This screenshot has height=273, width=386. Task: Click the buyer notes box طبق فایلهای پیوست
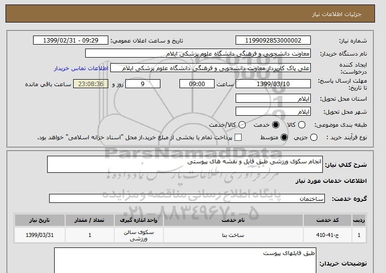click(x=185, y=260)
